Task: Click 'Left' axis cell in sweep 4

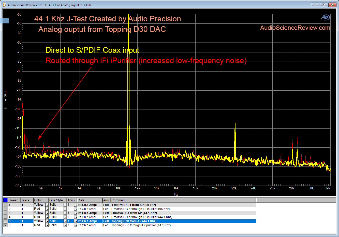Action: [106, 217]
